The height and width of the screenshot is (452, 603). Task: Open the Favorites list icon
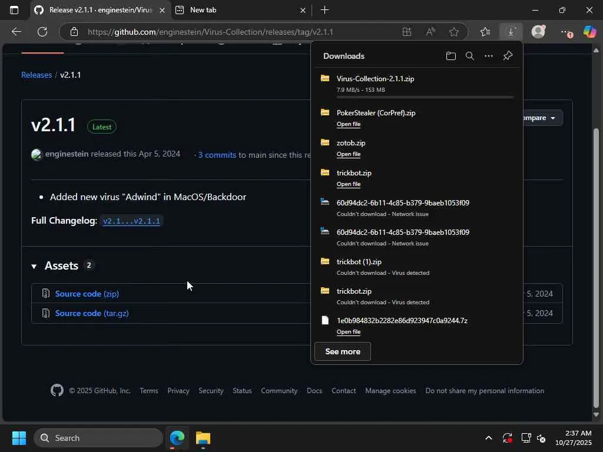[x=485, y=32]
